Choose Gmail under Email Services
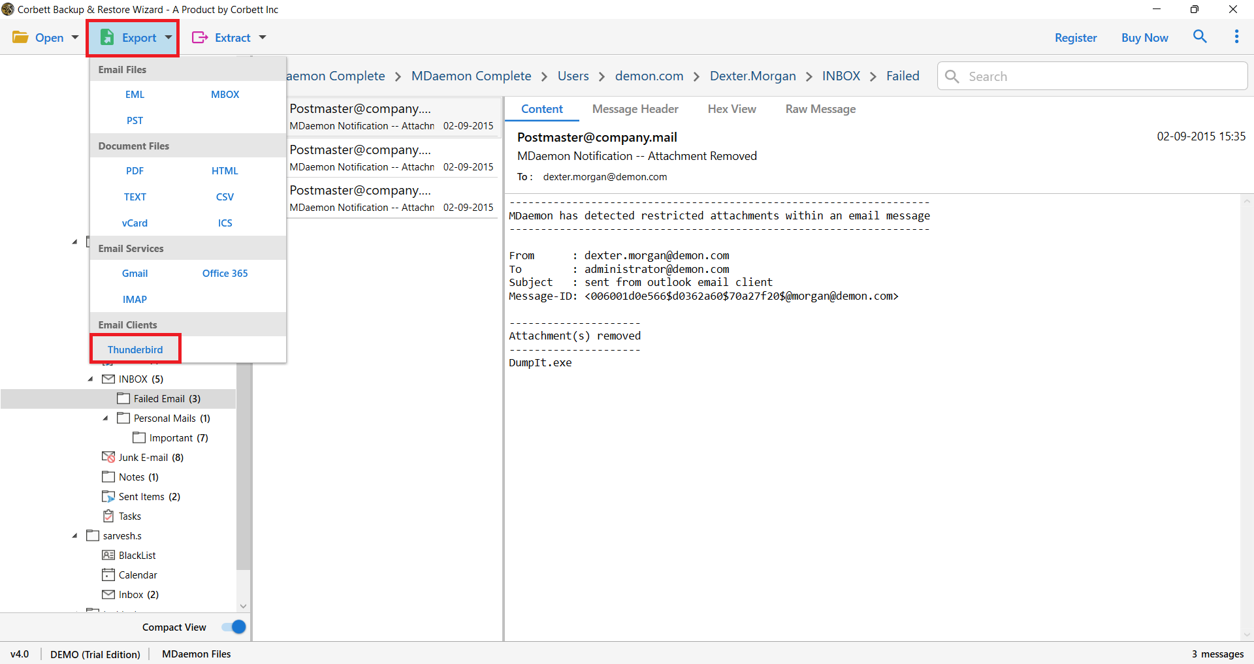The width and height of the screenshot is (1254, 664). [135, 273]
